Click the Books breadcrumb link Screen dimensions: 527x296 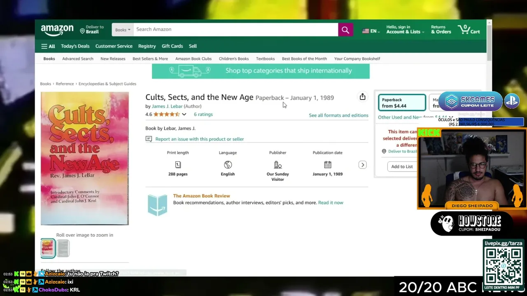46,84
